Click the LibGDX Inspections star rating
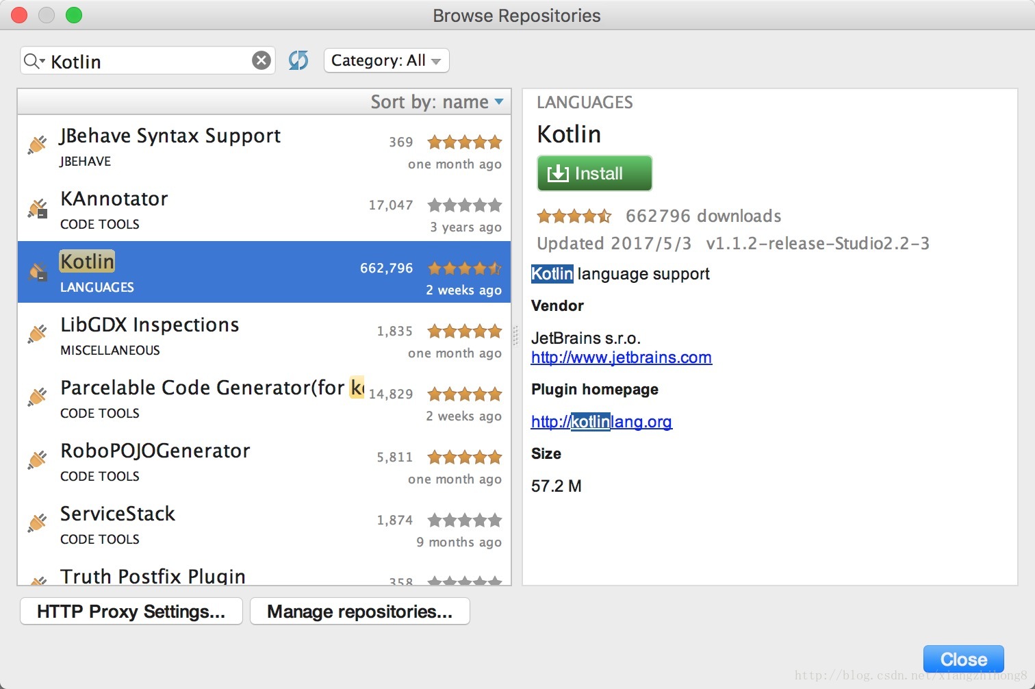1035x689 pixels. click(x=465, y=331)
